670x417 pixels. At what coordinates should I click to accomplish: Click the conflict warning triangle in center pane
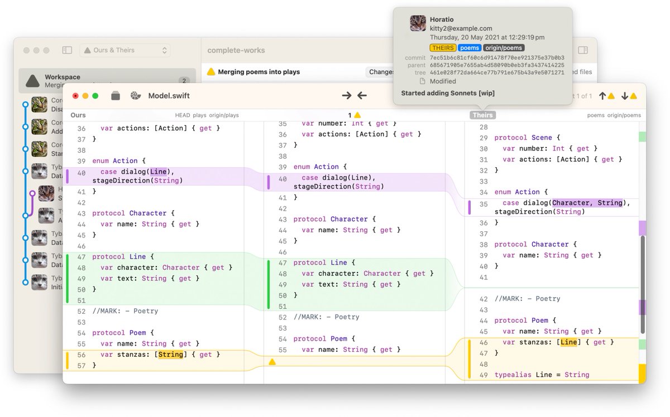click(x=272, y=362)
